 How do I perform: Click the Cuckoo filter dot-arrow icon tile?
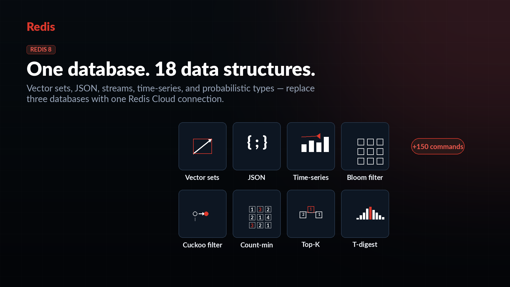point(202,214)
